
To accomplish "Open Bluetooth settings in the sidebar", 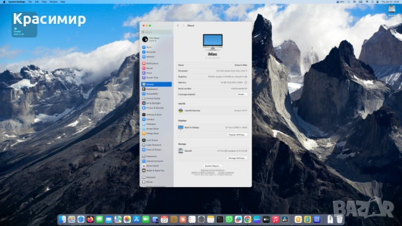I will pyautogui.click(x=156, y=52).
